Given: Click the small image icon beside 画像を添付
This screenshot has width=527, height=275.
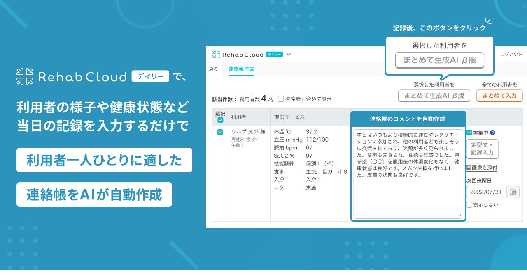Looking at the screenshot, I should pos(469,167).
